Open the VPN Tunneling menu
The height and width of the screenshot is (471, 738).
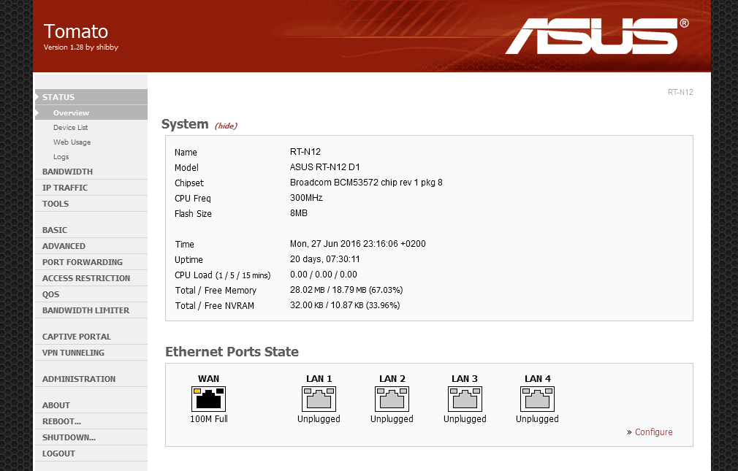[x=91, y=353]
